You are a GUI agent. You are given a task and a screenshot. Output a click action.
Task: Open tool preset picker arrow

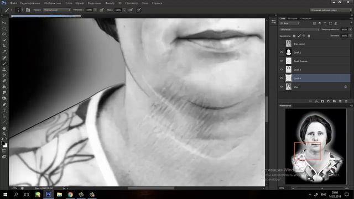(11, 10)
